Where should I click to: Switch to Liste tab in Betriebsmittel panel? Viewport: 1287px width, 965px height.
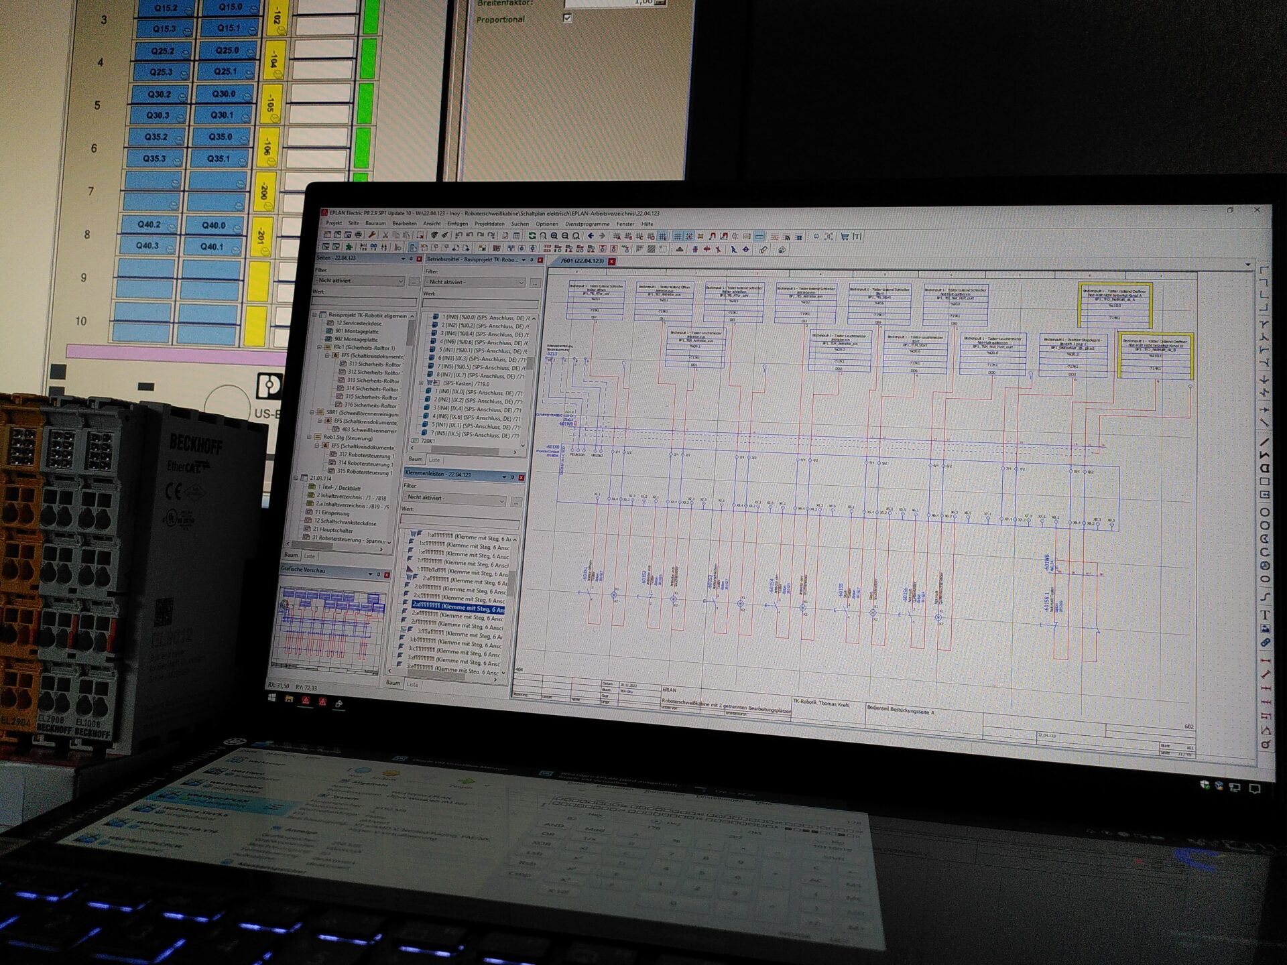tap(434, 460)
